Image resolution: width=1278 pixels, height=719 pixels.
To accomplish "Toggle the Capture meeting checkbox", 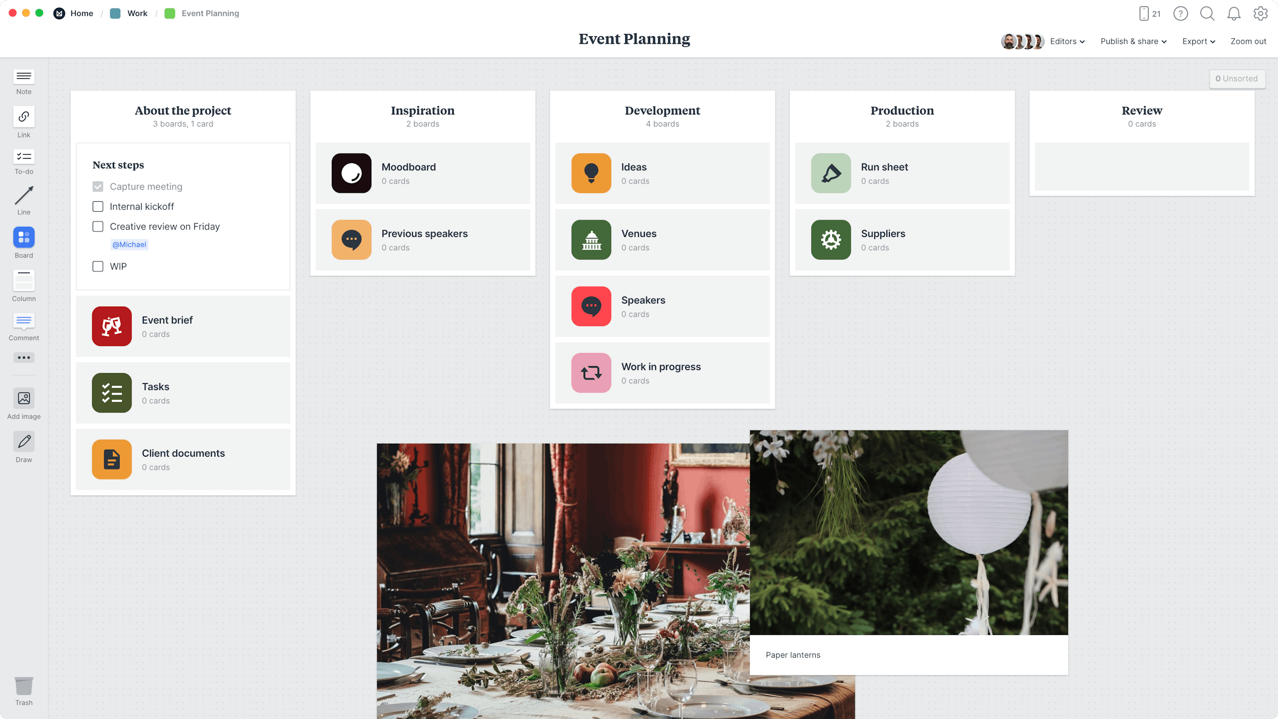I will [x=97, y=186].
